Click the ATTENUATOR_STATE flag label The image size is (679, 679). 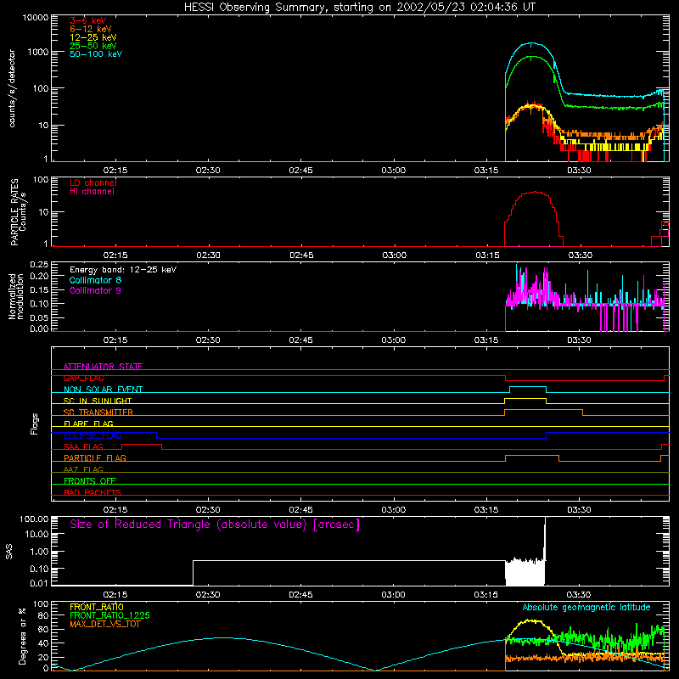click(103, 367)
